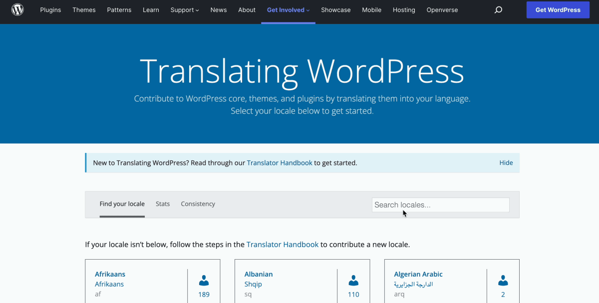Expand the Get Involved dropdown menu
The width and height of the screenshot is (599, 303).
pos(288,10)
